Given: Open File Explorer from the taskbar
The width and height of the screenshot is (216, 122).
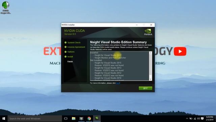Looking at the screenshot, I should tap(74, 119).
